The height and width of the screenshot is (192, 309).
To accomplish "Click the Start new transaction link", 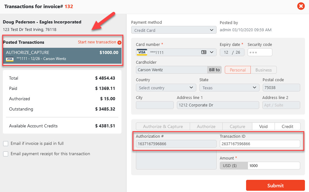I will coord(97,42).
